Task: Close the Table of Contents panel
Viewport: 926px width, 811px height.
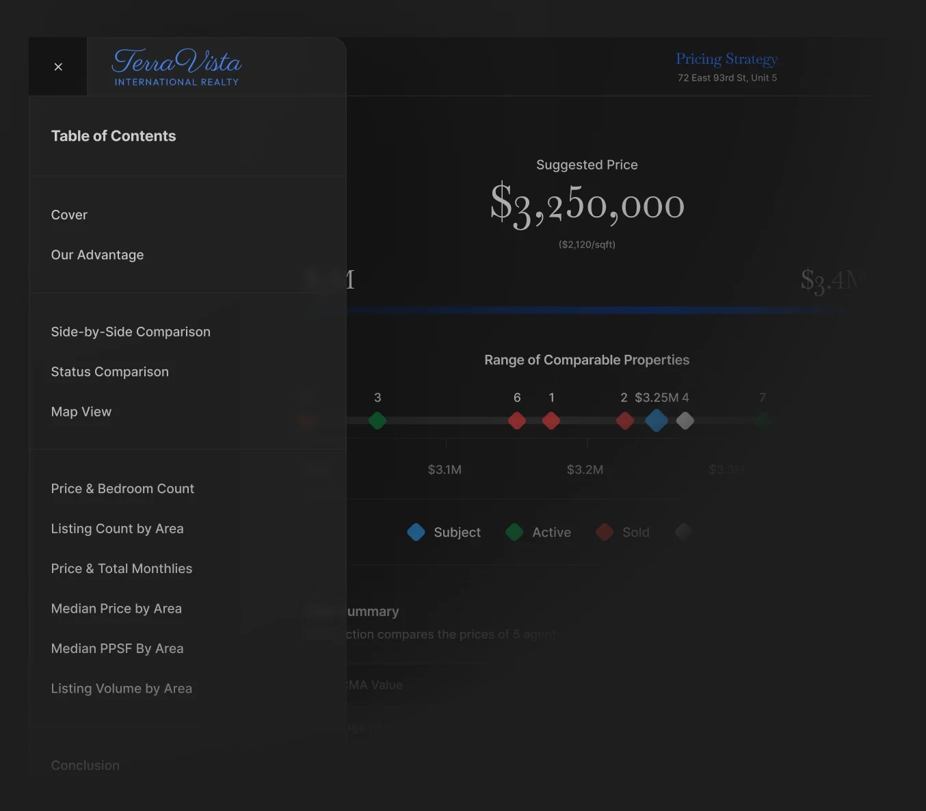Action: 58,66
